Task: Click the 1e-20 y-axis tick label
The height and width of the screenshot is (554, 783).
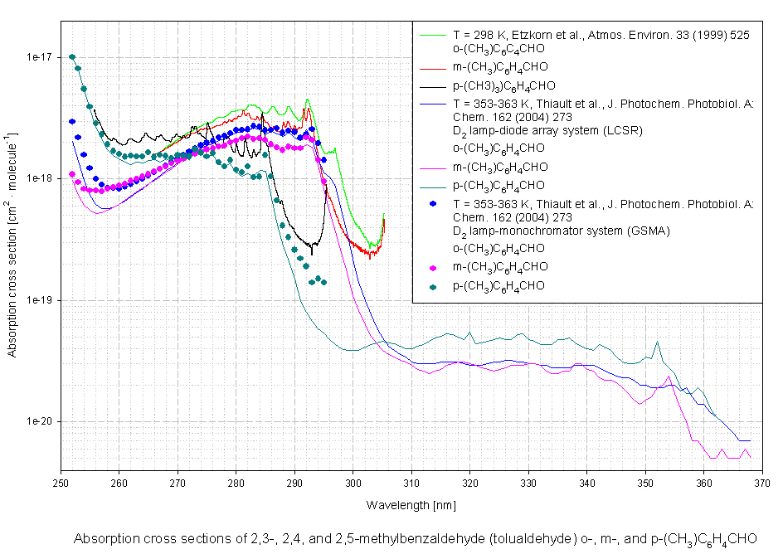Action: coord(39,422)
